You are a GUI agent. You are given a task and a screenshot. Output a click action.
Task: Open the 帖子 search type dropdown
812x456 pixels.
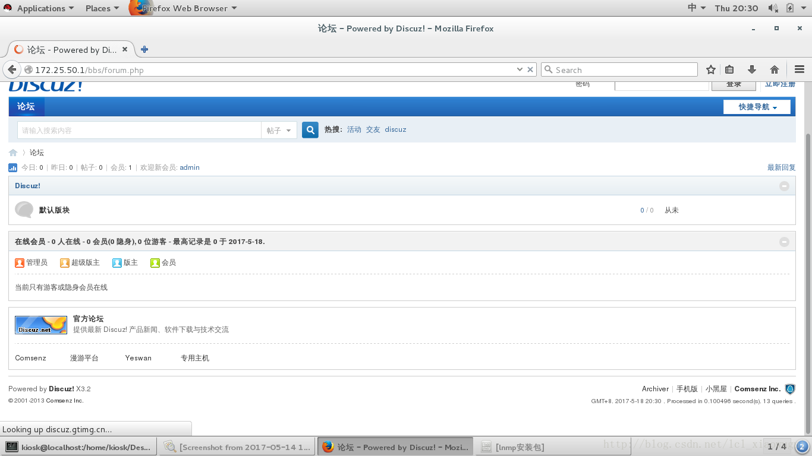point(279,130)
